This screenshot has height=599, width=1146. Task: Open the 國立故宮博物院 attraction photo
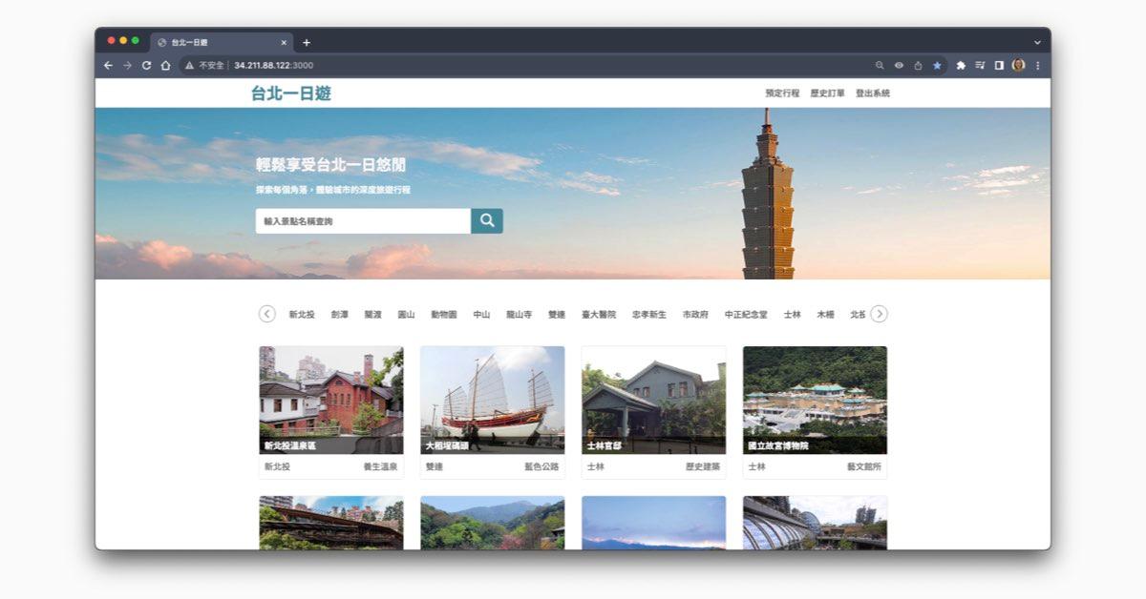(815, 400)
